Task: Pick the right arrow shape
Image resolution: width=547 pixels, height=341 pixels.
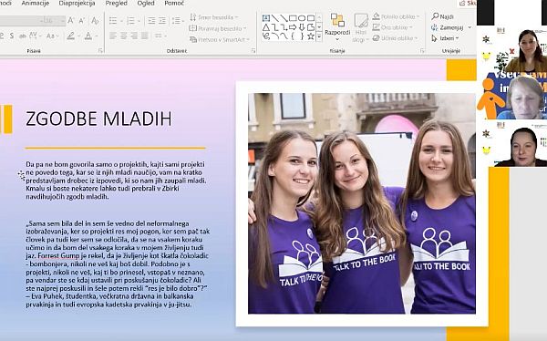Action: tap(293, 27)
